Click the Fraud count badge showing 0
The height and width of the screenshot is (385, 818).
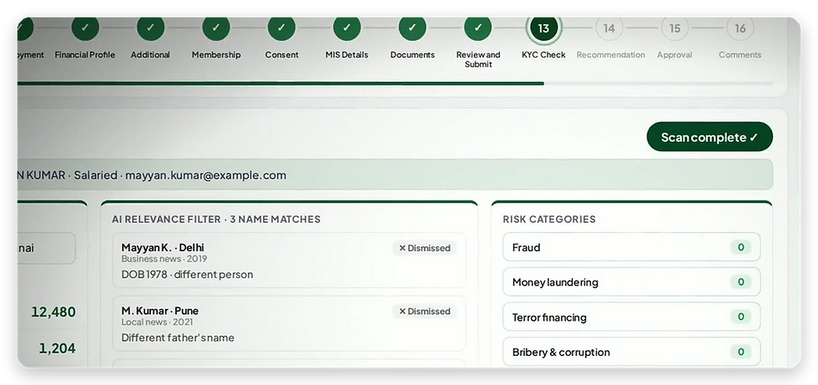pyautogui.click(x=741, y=247)
